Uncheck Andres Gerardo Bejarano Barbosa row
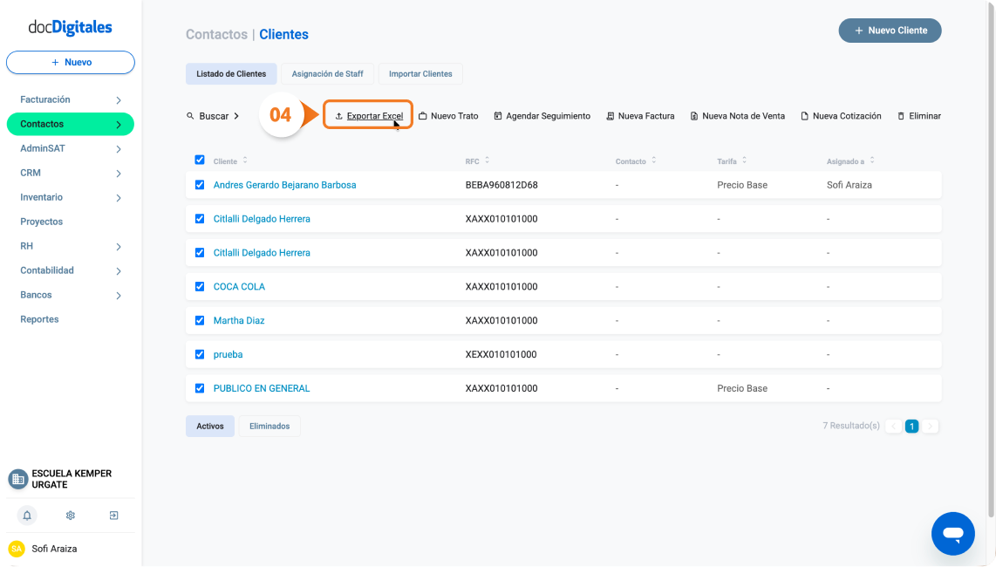This screenshot has height=567, width=996. (200, 185)
